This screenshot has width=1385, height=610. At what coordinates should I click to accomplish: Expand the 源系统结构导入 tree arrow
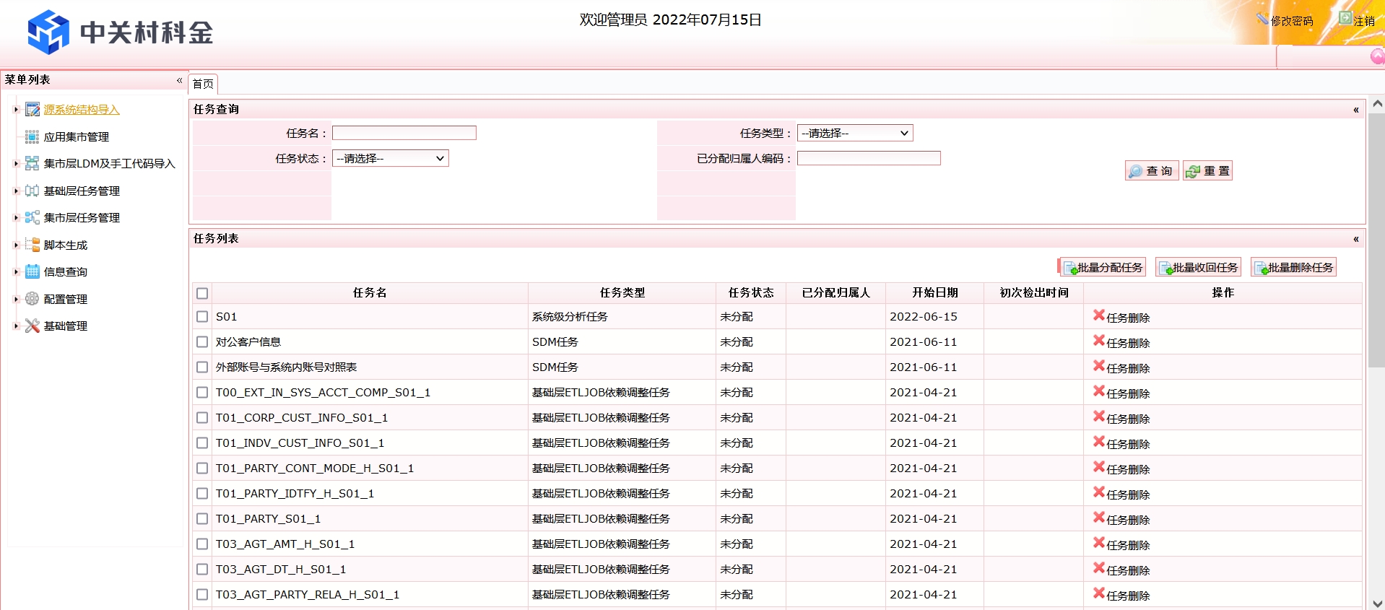(x=16, y=110)
